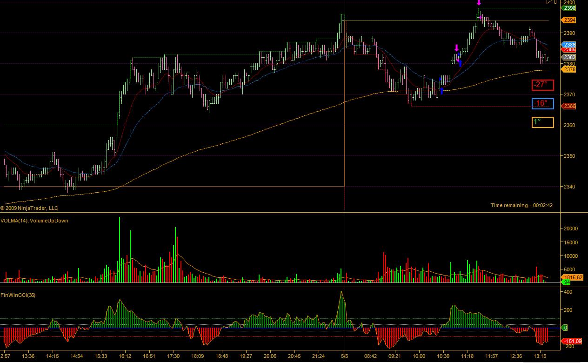Click the 10:00 time axis label
588x363 pixels.
[x=419, y=356]
